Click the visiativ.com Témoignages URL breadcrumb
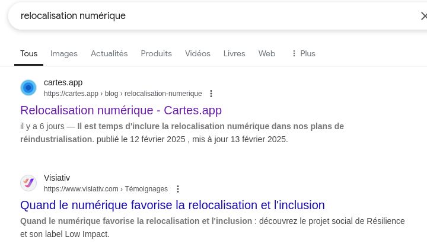The image size is (427, 250). click(106, 189)
